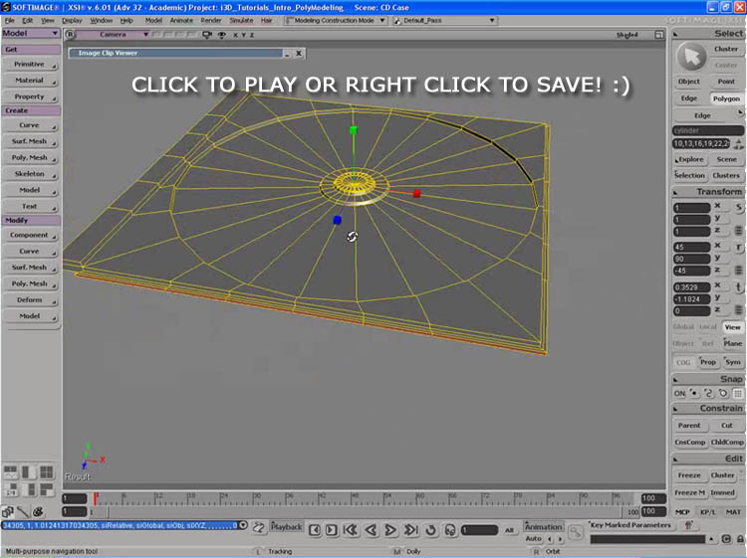
Task: Open the Render menu
Action: pyautogui.click(x=211, y=20)
